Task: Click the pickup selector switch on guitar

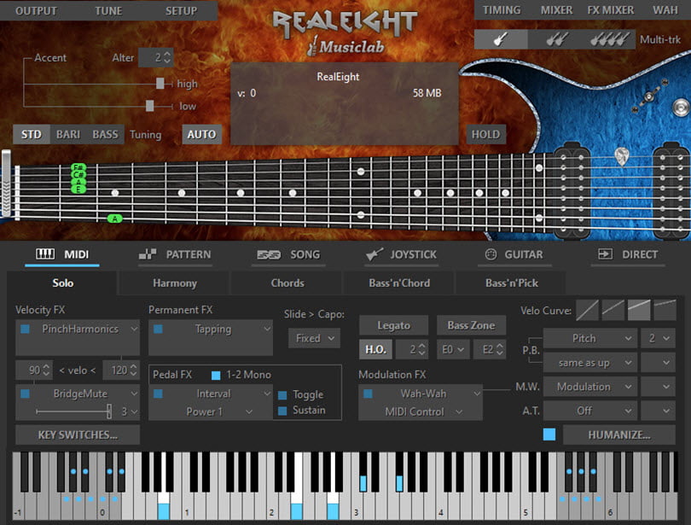Action: (648, 96)
